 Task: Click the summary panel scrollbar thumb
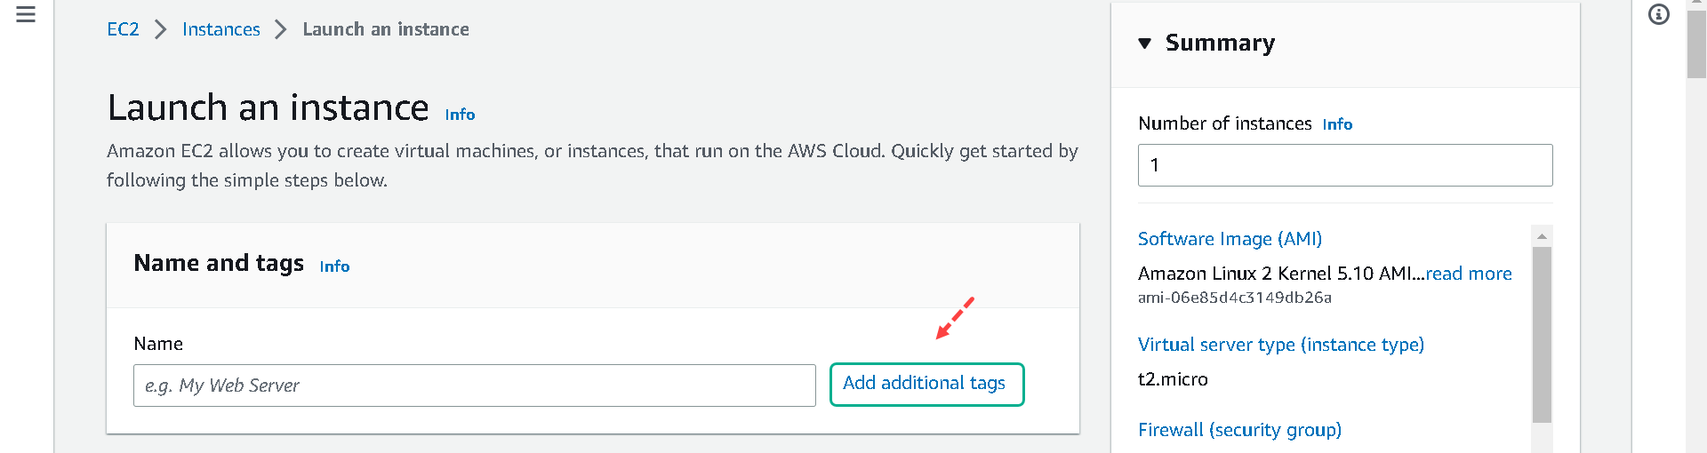(1543, 335)
